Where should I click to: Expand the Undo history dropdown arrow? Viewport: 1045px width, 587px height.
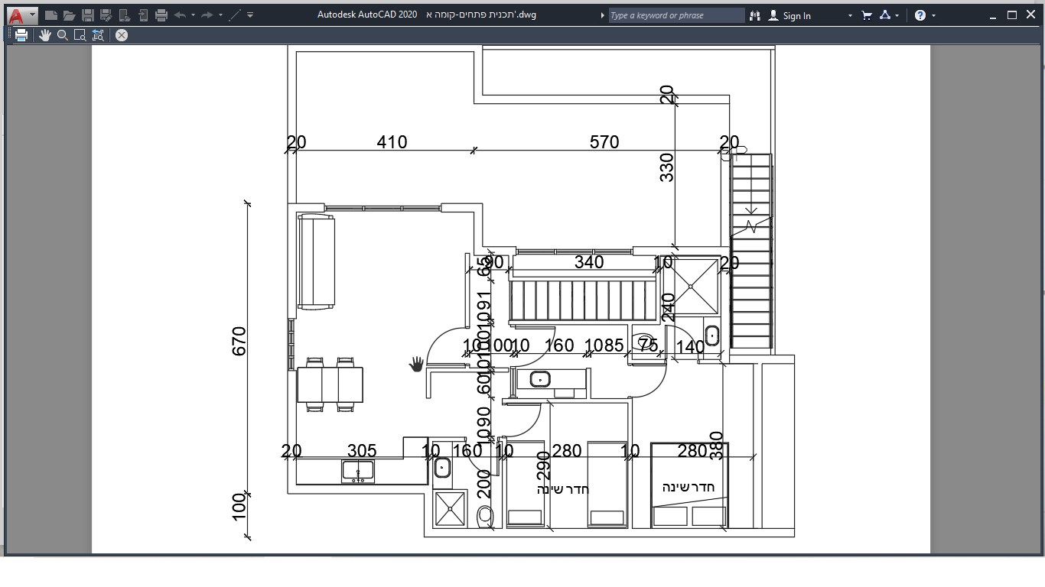[x=193, y=15]
